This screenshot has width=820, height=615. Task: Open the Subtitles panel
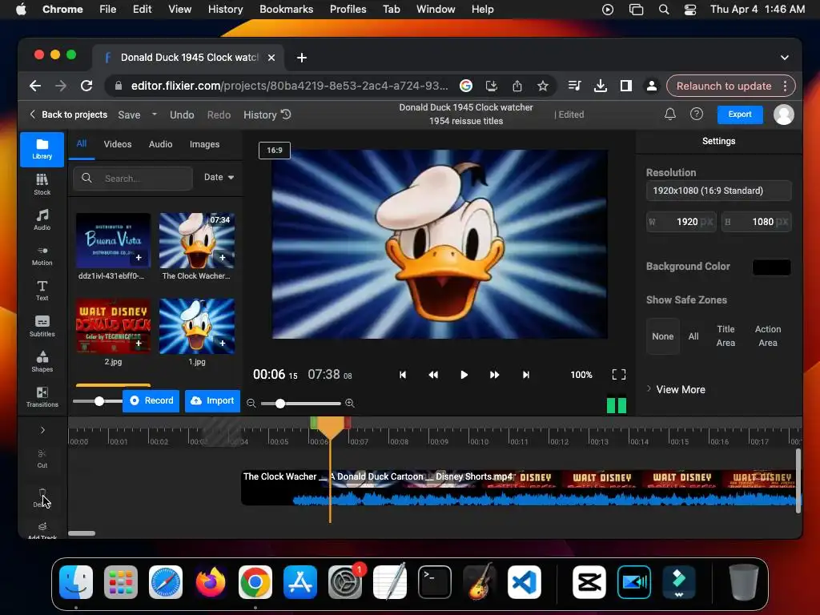[42, 327]
